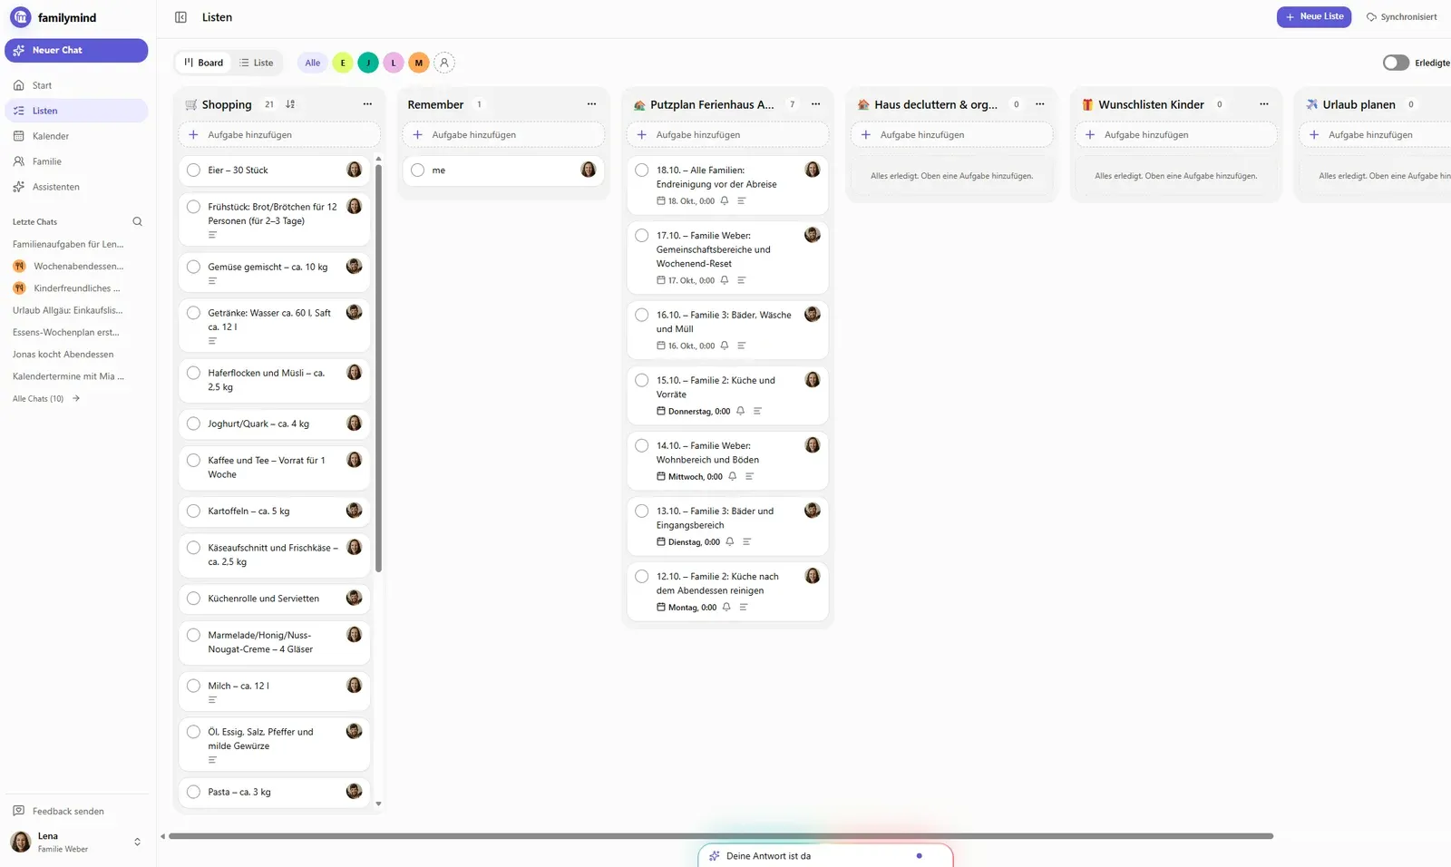Click reminder bell on 14.10. Wohnbereich task
This screenshot has height=867, width=1451.
732,476
